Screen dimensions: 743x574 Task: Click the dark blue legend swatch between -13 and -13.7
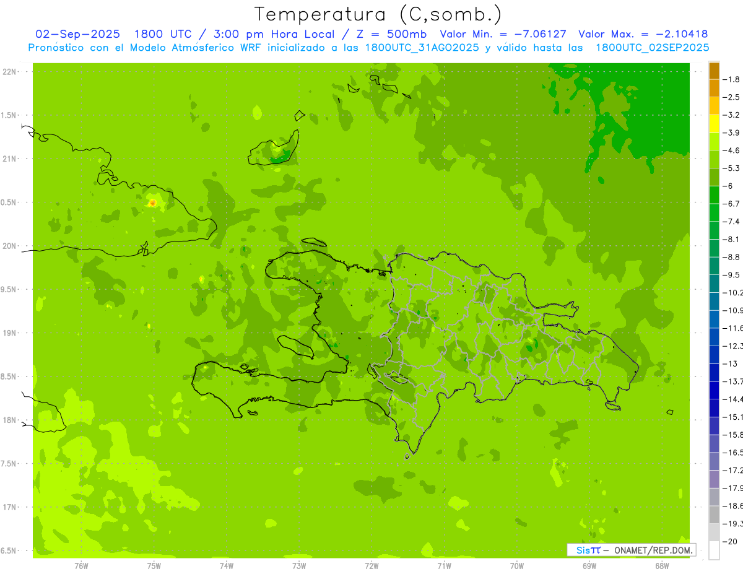point(714,373)
